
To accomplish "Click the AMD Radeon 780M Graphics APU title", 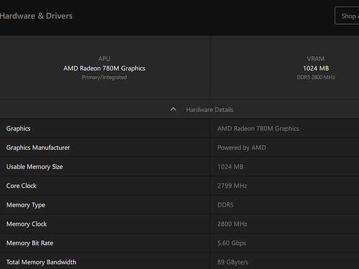I will 105,68.
